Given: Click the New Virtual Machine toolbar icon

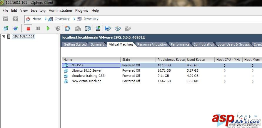Looking at the screenshot, I should [6, 28].
